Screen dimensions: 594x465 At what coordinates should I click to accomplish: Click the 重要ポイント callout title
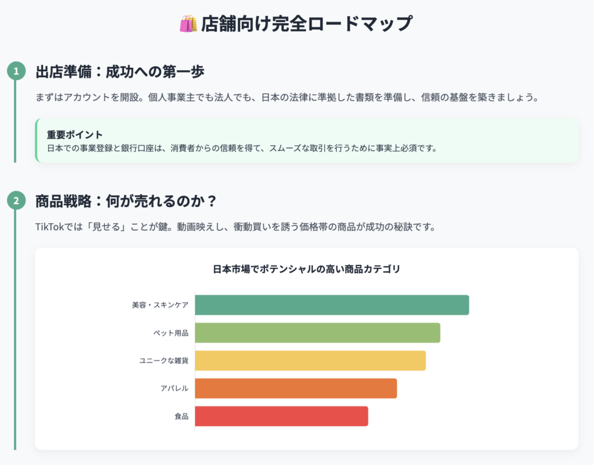(75, 135)
